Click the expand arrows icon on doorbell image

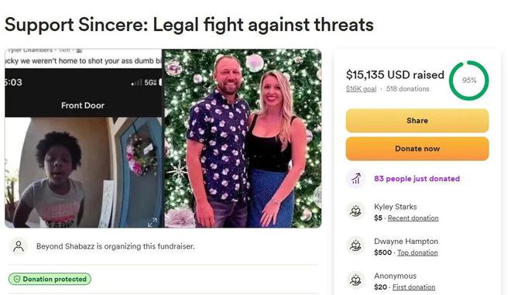(152, 222)
